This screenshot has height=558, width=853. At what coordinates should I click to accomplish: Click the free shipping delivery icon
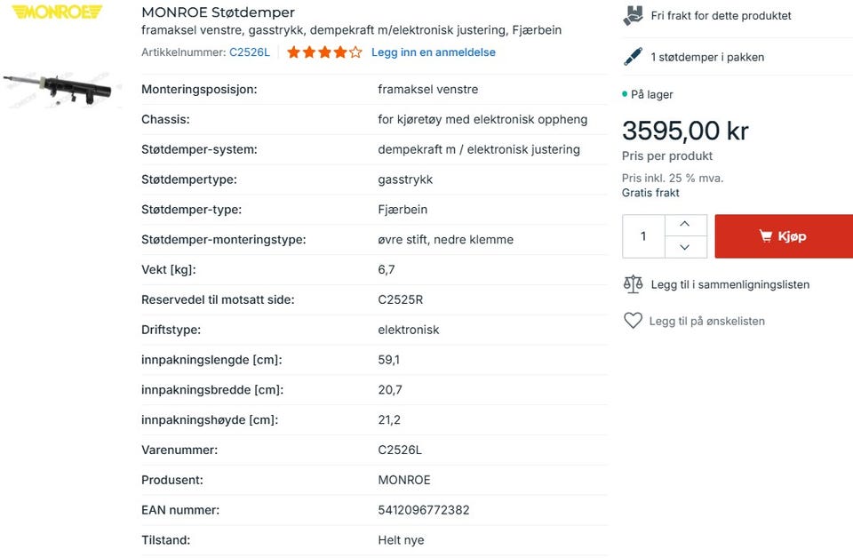[633, 15]
